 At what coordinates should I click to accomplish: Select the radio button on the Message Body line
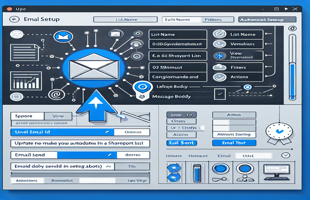[x=246, y=87]
